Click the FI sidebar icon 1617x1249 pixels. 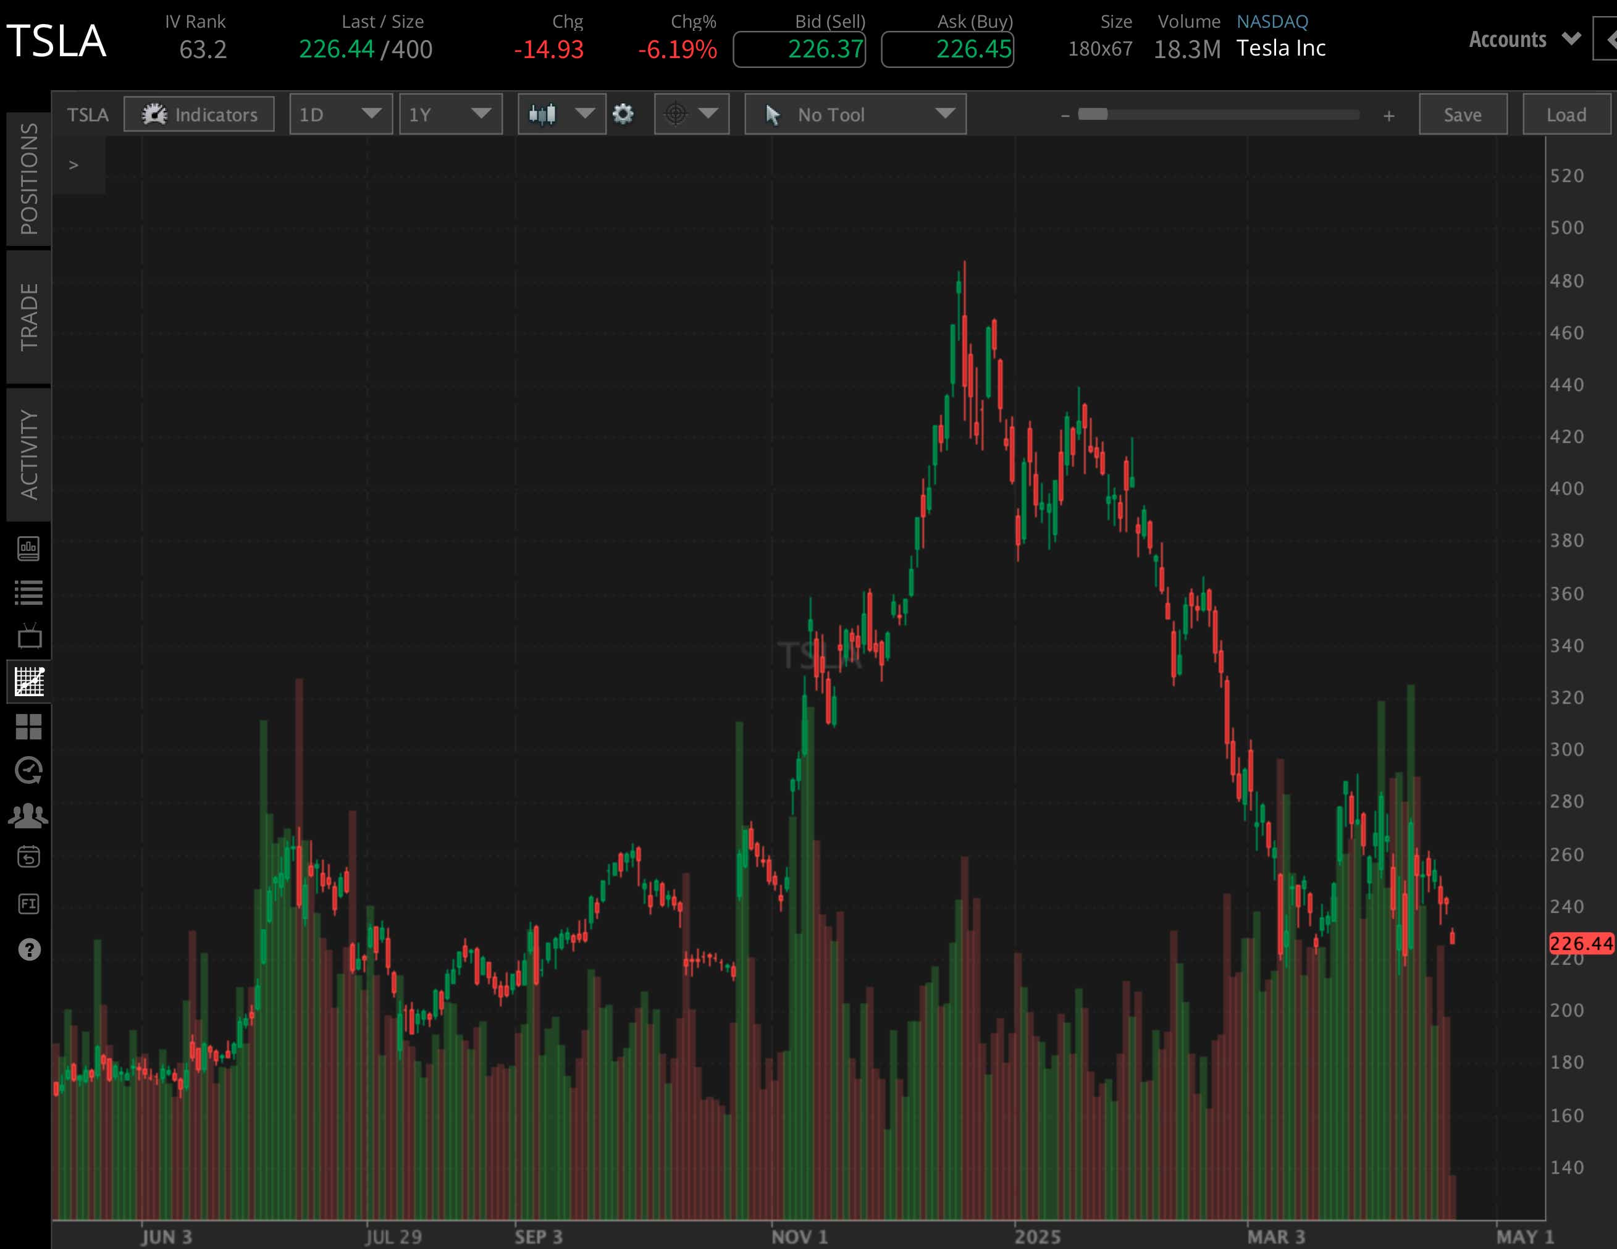[29, 904]
